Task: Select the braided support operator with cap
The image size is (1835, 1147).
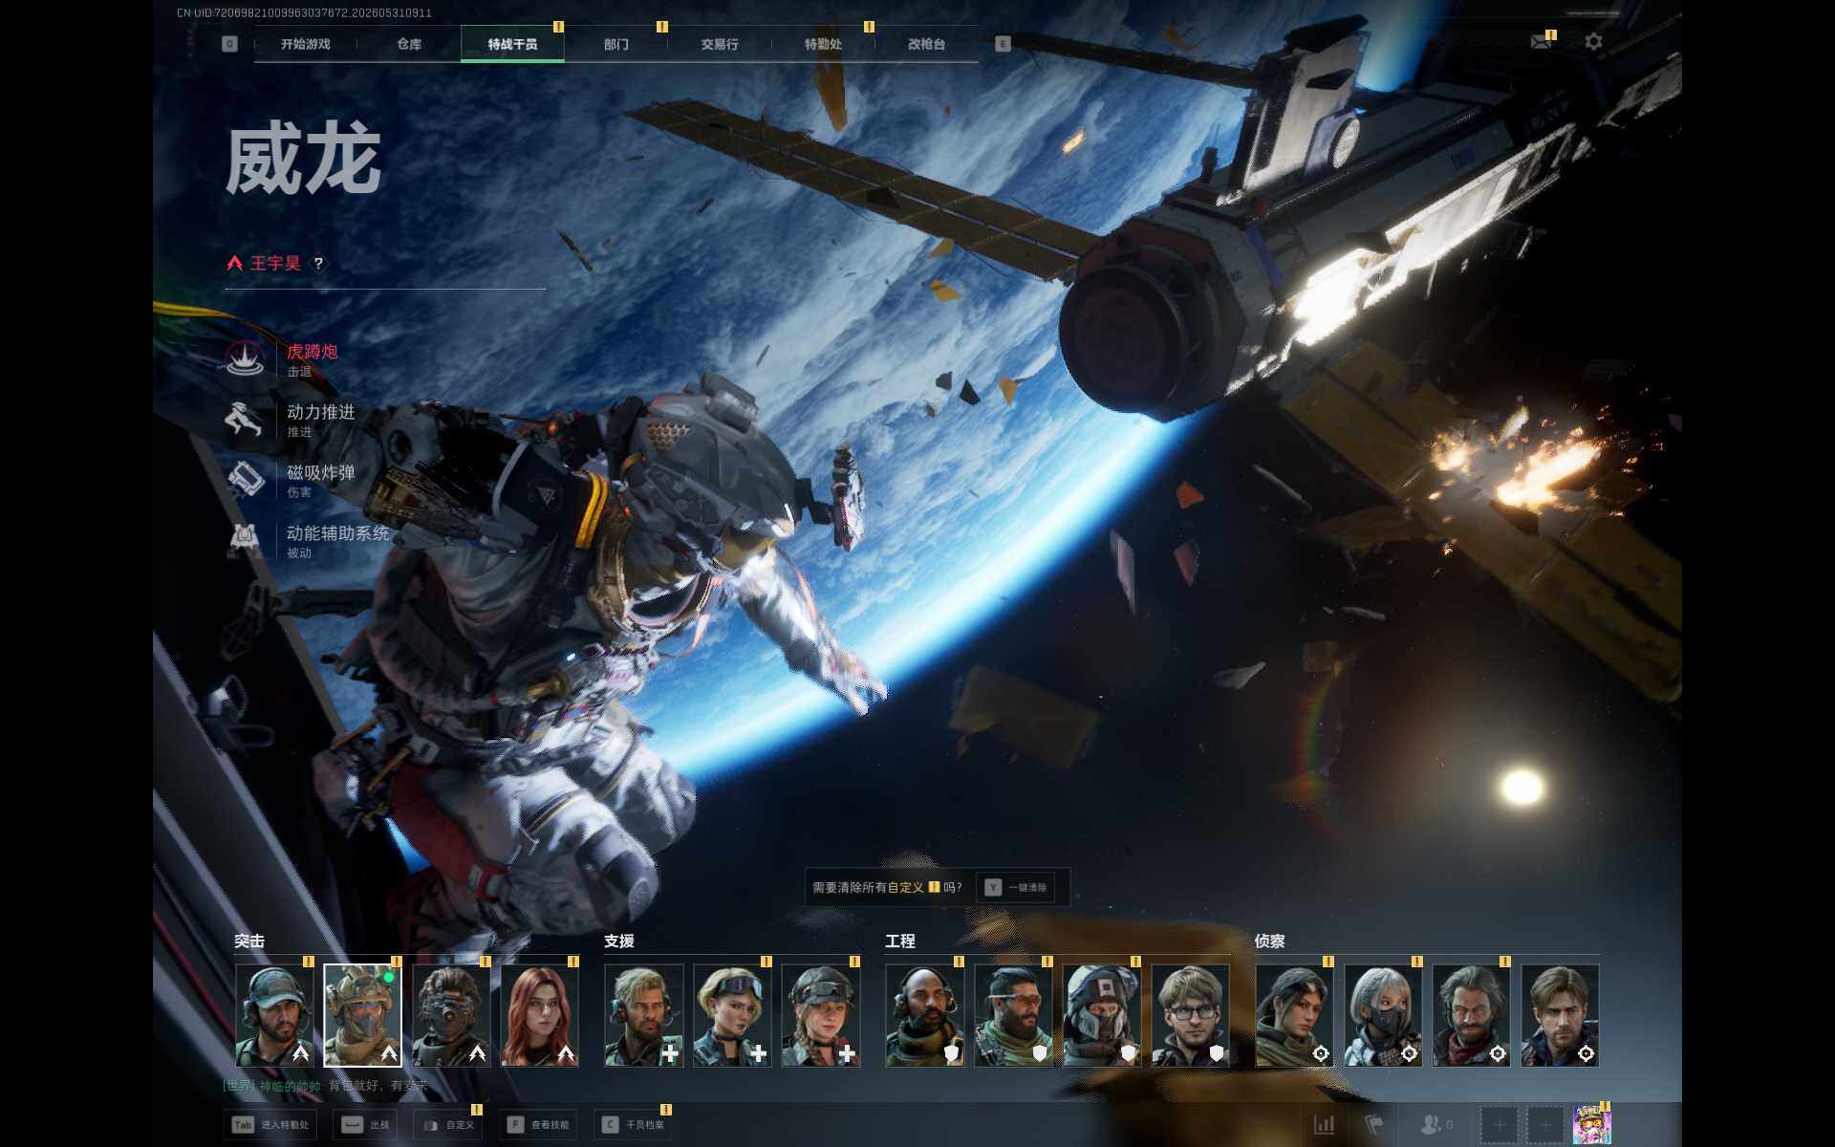Action: pyautogui.click(x=821, y=1015)
